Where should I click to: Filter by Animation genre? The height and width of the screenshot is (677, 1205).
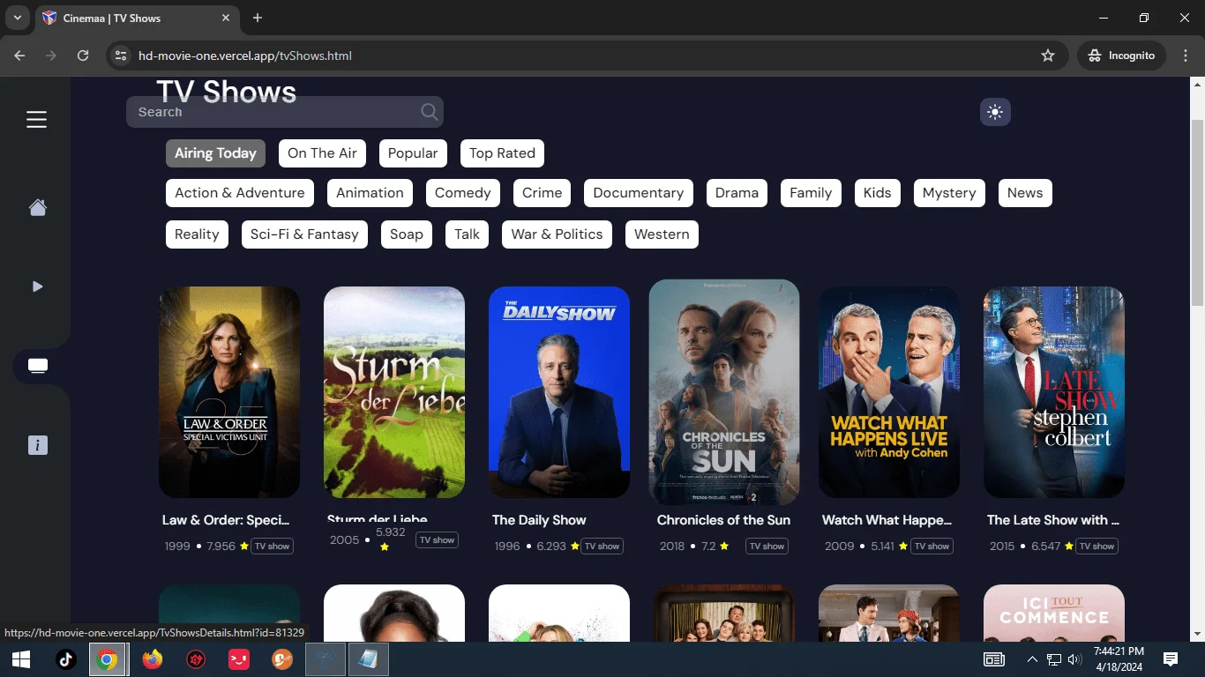point(370,193)
